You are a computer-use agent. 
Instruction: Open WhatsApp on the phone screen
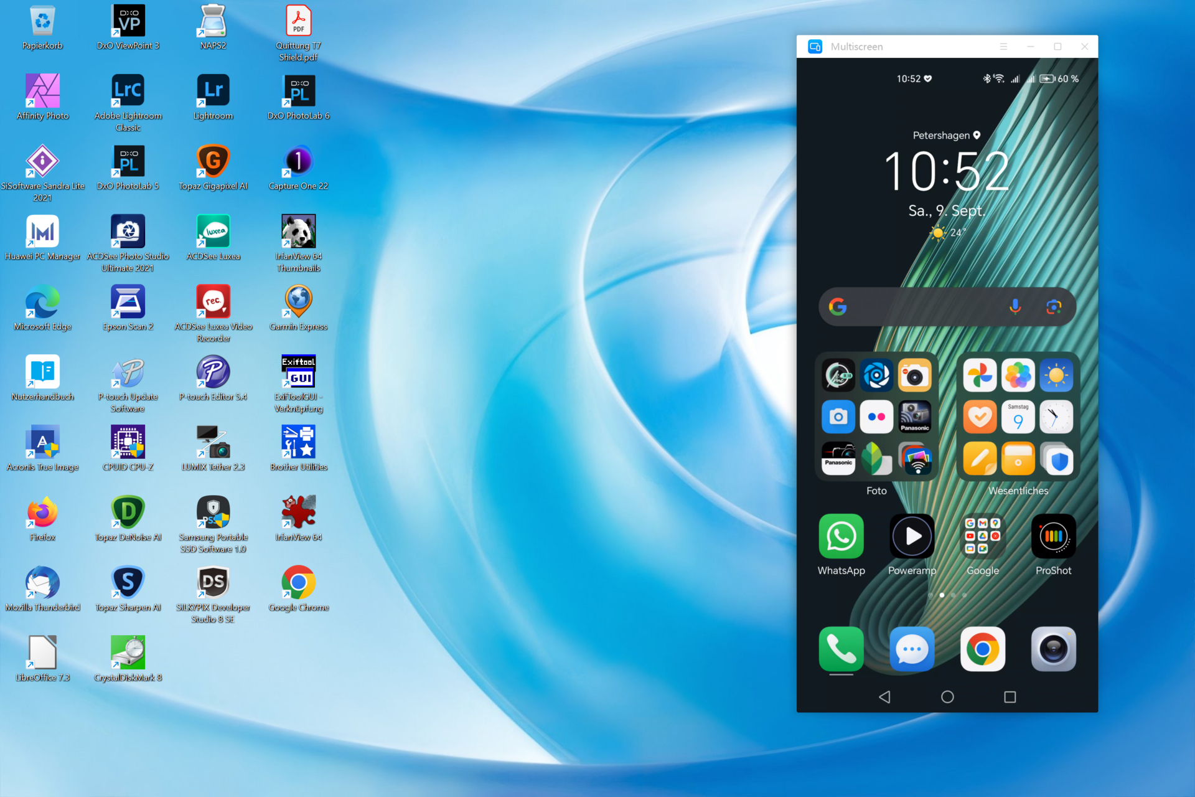[841, 536]
